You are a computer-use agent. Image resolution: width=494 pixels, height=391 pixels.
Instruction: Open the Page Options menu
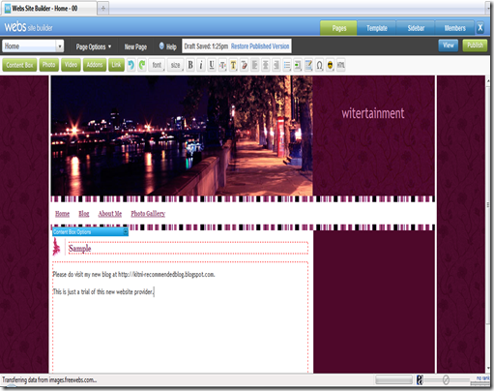point(94,46)
